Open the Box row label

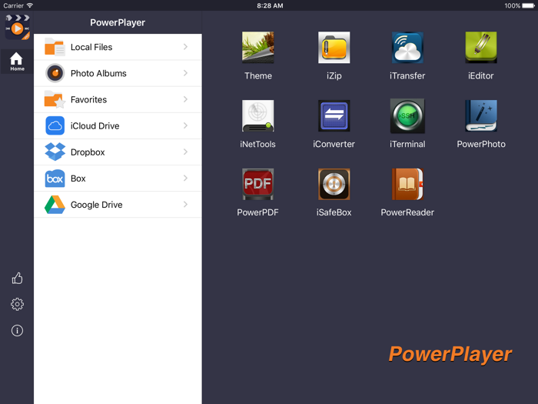coord(78,179)
